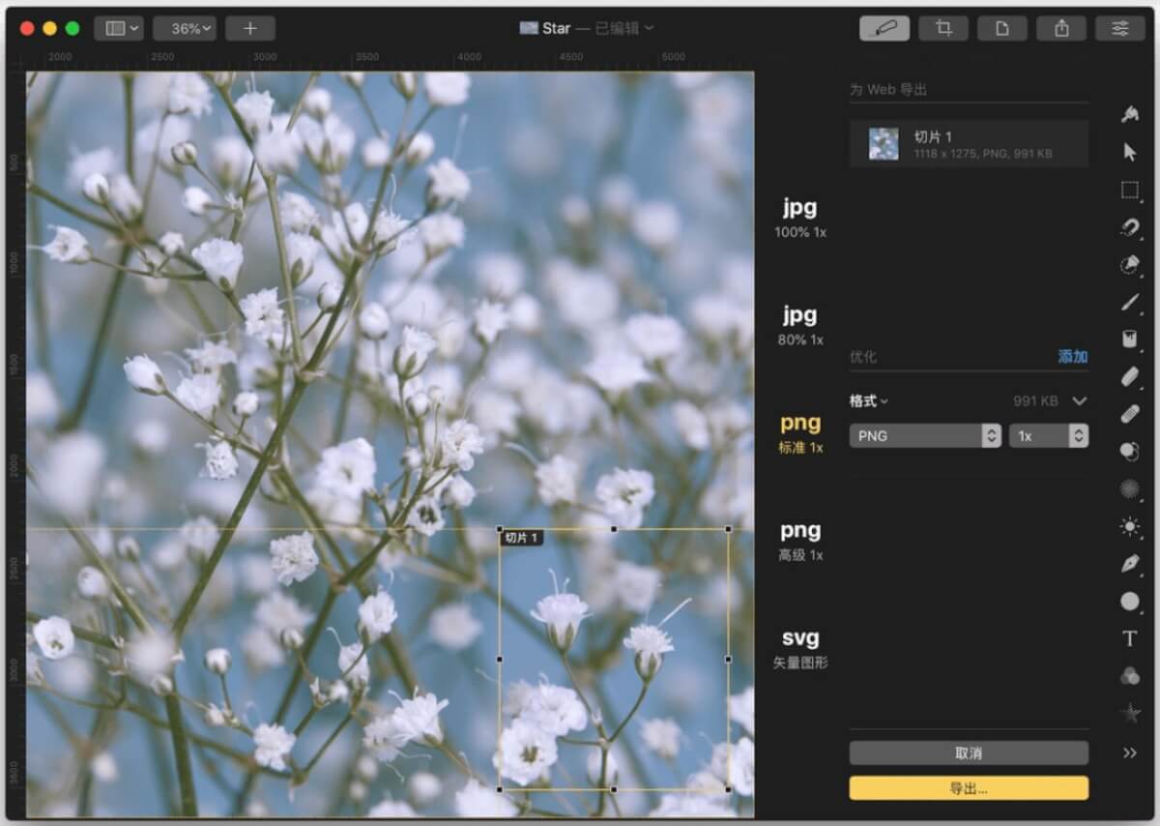The image size is (1160, 826).
Task: Activate the Slice tool button in title bar
Action: (x=884, y=28)
